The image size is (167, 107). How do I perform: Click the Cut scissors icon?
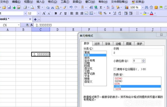pos(53,7)
